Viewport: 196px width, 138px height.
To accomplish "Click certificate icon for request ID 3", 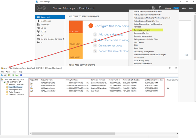I will click(x=31, y=86).
